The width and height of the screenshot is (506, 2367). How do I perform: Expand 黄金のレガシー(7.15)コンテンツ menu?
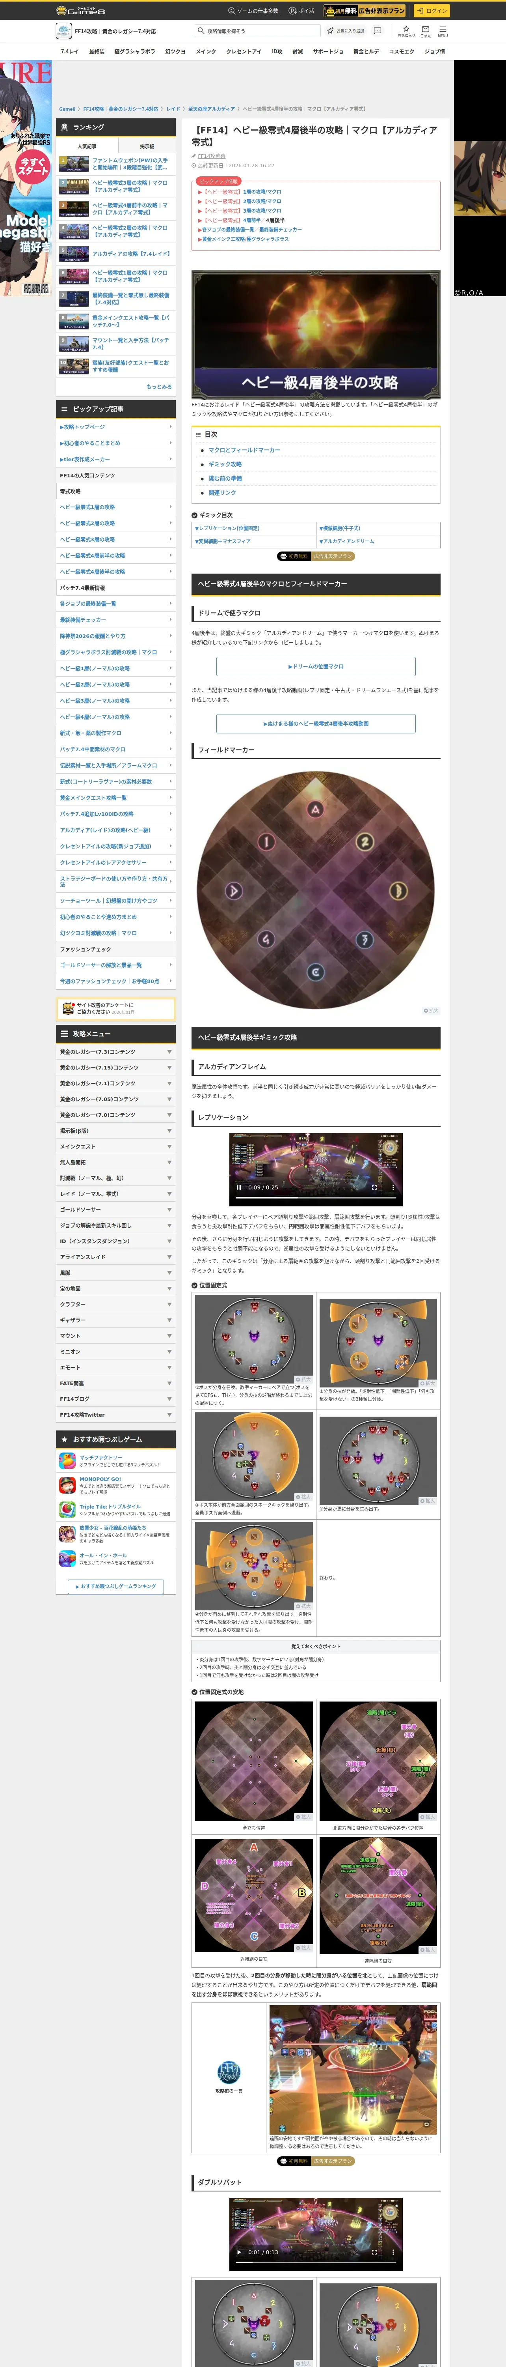click(x=116, y=1068)
